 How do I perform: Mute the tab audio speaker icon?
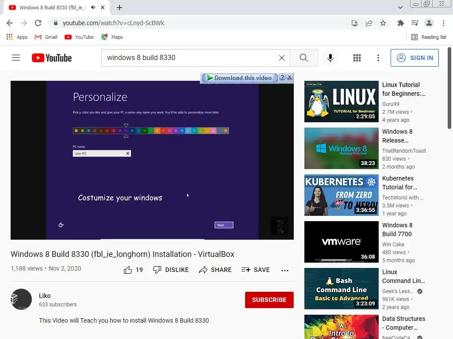tap(93, 8)
